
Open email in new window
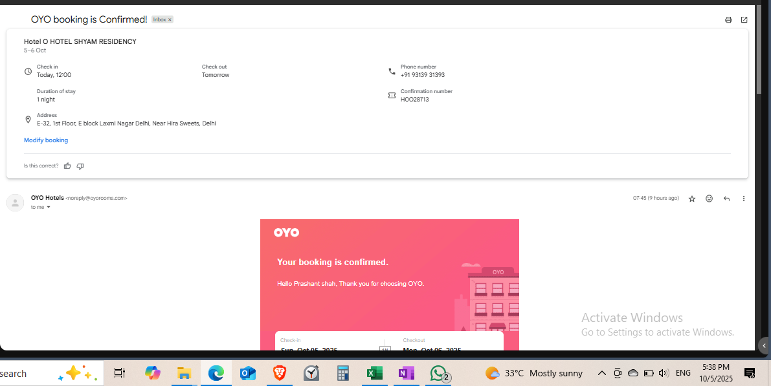[744, 20]
